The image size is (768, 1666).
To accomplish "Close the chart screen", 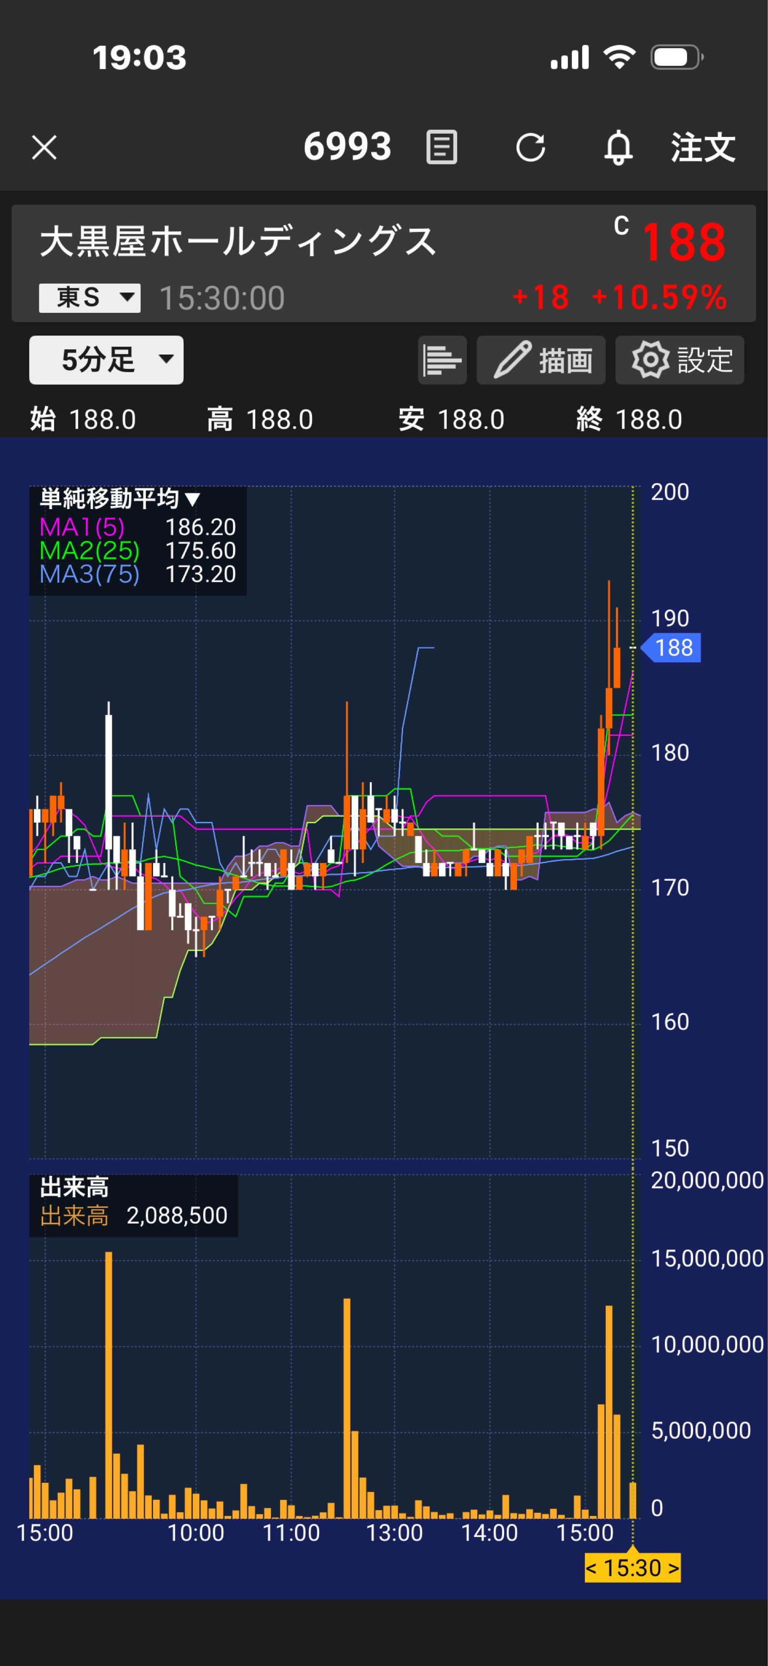I will tap(44, 148).
